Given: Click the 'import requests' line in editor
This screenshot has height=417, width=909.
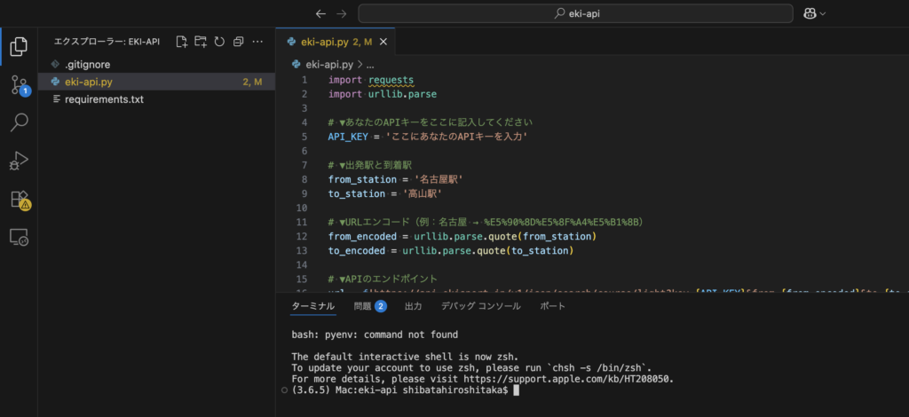Looking at the screenshot, I should [x=371, y=80].
